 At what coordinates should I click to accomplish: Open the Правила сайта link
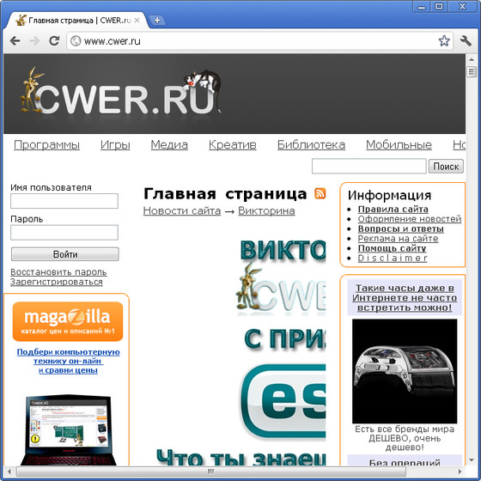click(393, 210)
